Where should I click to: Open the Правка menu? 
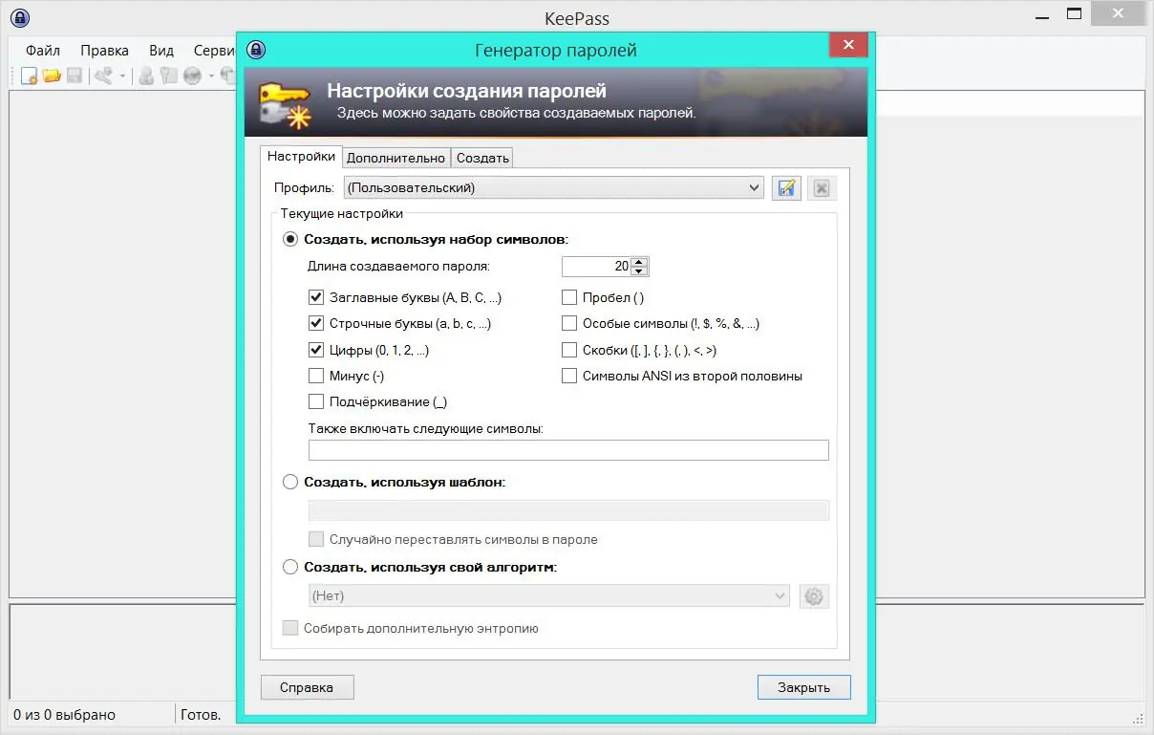(105, 51)
